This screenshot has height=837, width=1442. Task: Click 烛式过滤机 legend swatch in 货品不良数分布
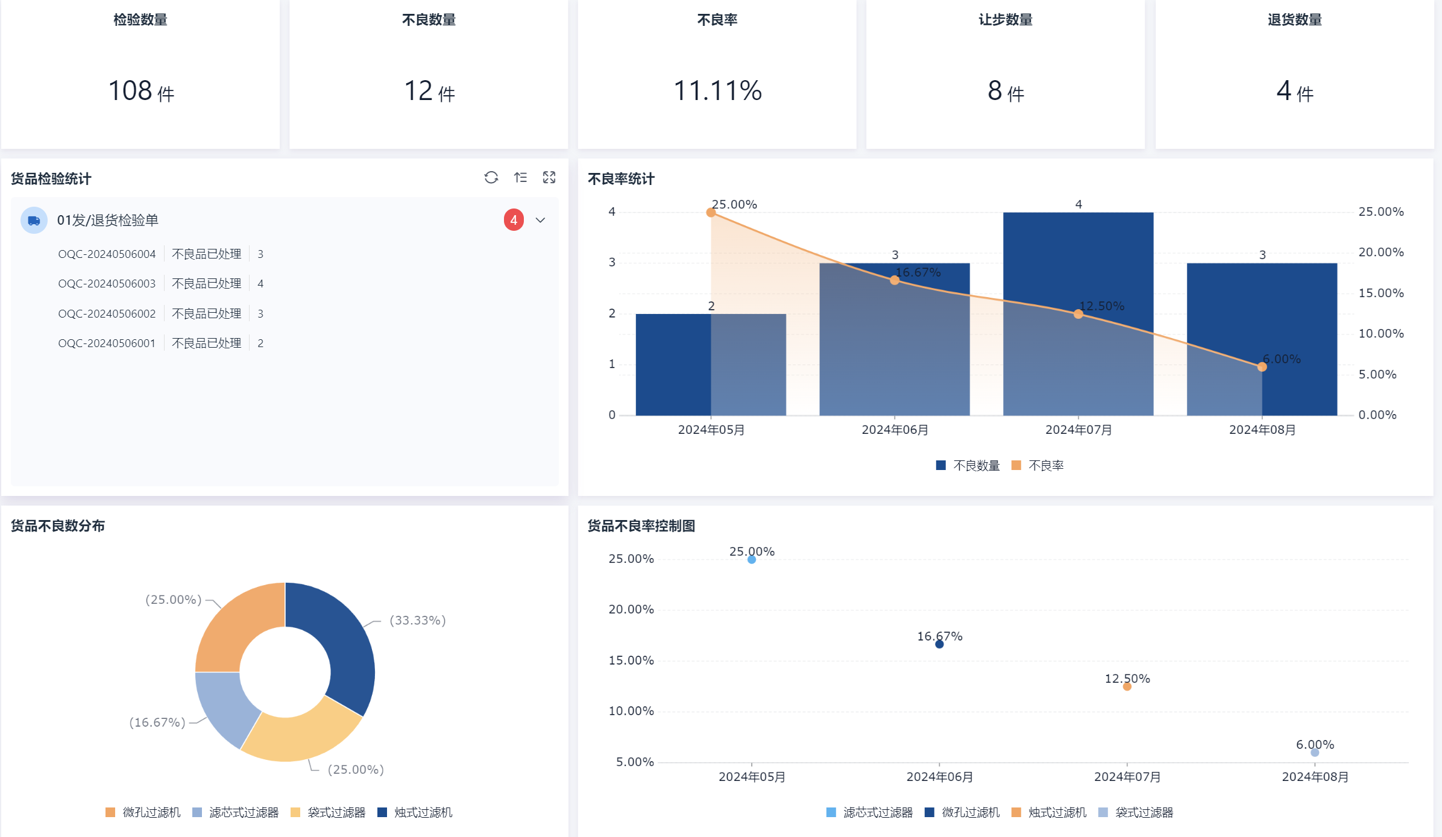tap(382, 813)
